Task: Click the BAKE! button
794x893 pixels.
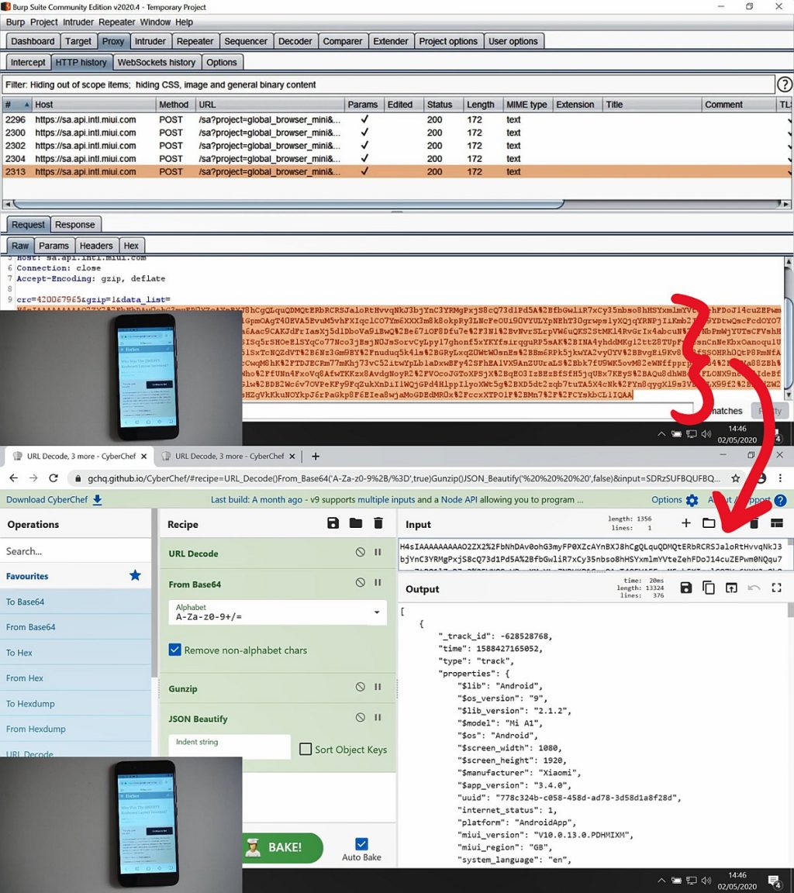Action: coord(283,847)
